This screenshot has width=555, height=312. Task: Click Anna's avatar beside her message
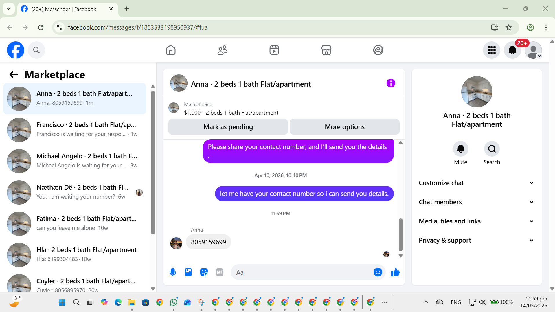point(176,243)
